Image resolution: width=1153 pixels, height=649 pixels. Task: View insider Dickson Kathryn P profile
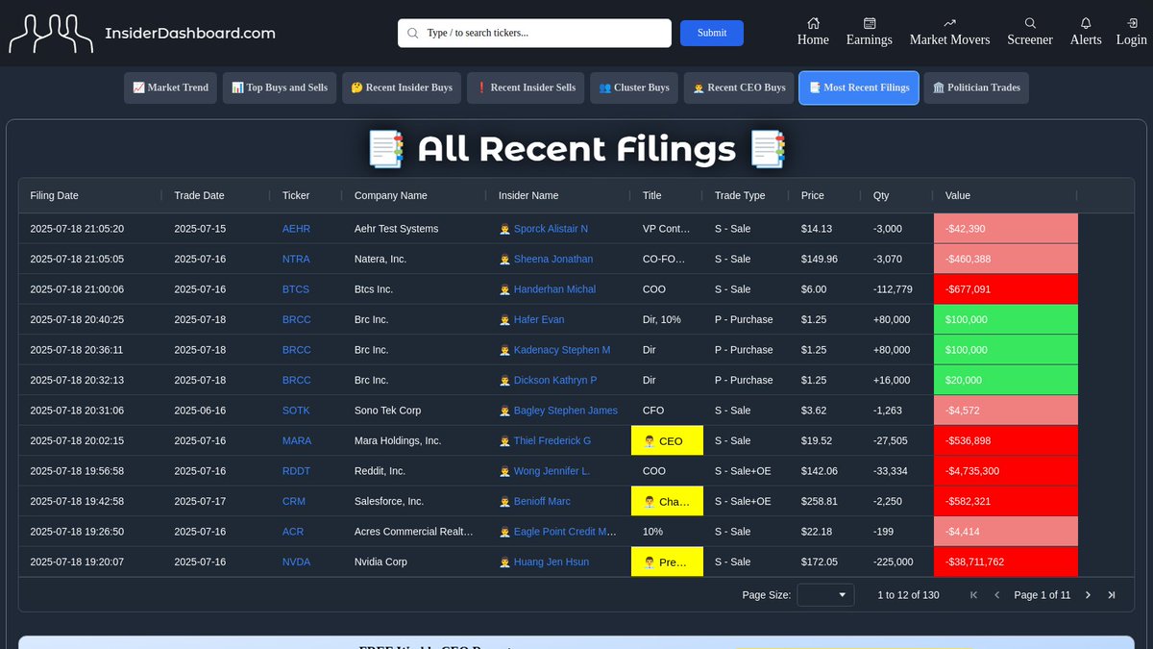555,381
